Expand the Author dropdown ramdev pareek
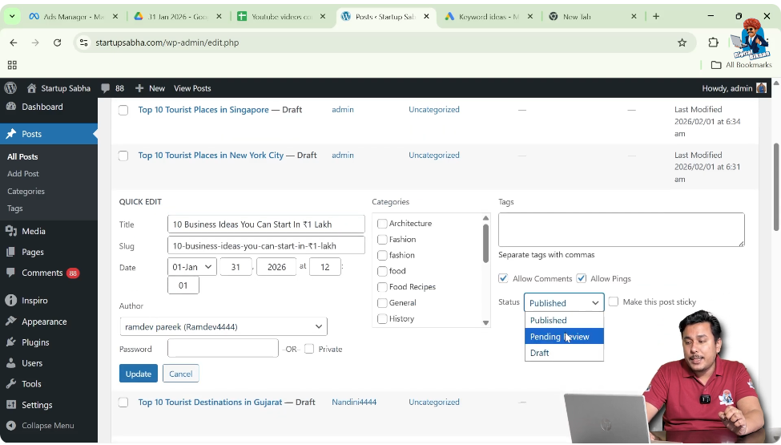 [x=223, y=326]
